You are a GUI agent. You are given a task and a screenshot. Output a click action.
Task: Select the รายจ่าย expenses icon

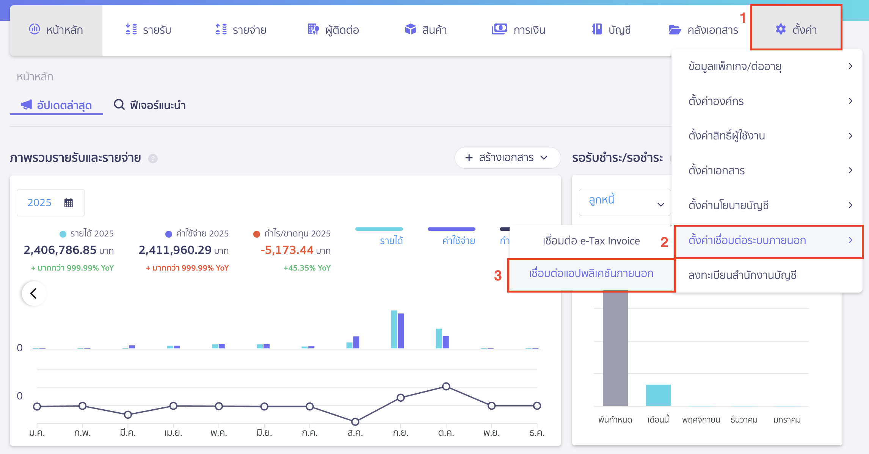(220, 30)
